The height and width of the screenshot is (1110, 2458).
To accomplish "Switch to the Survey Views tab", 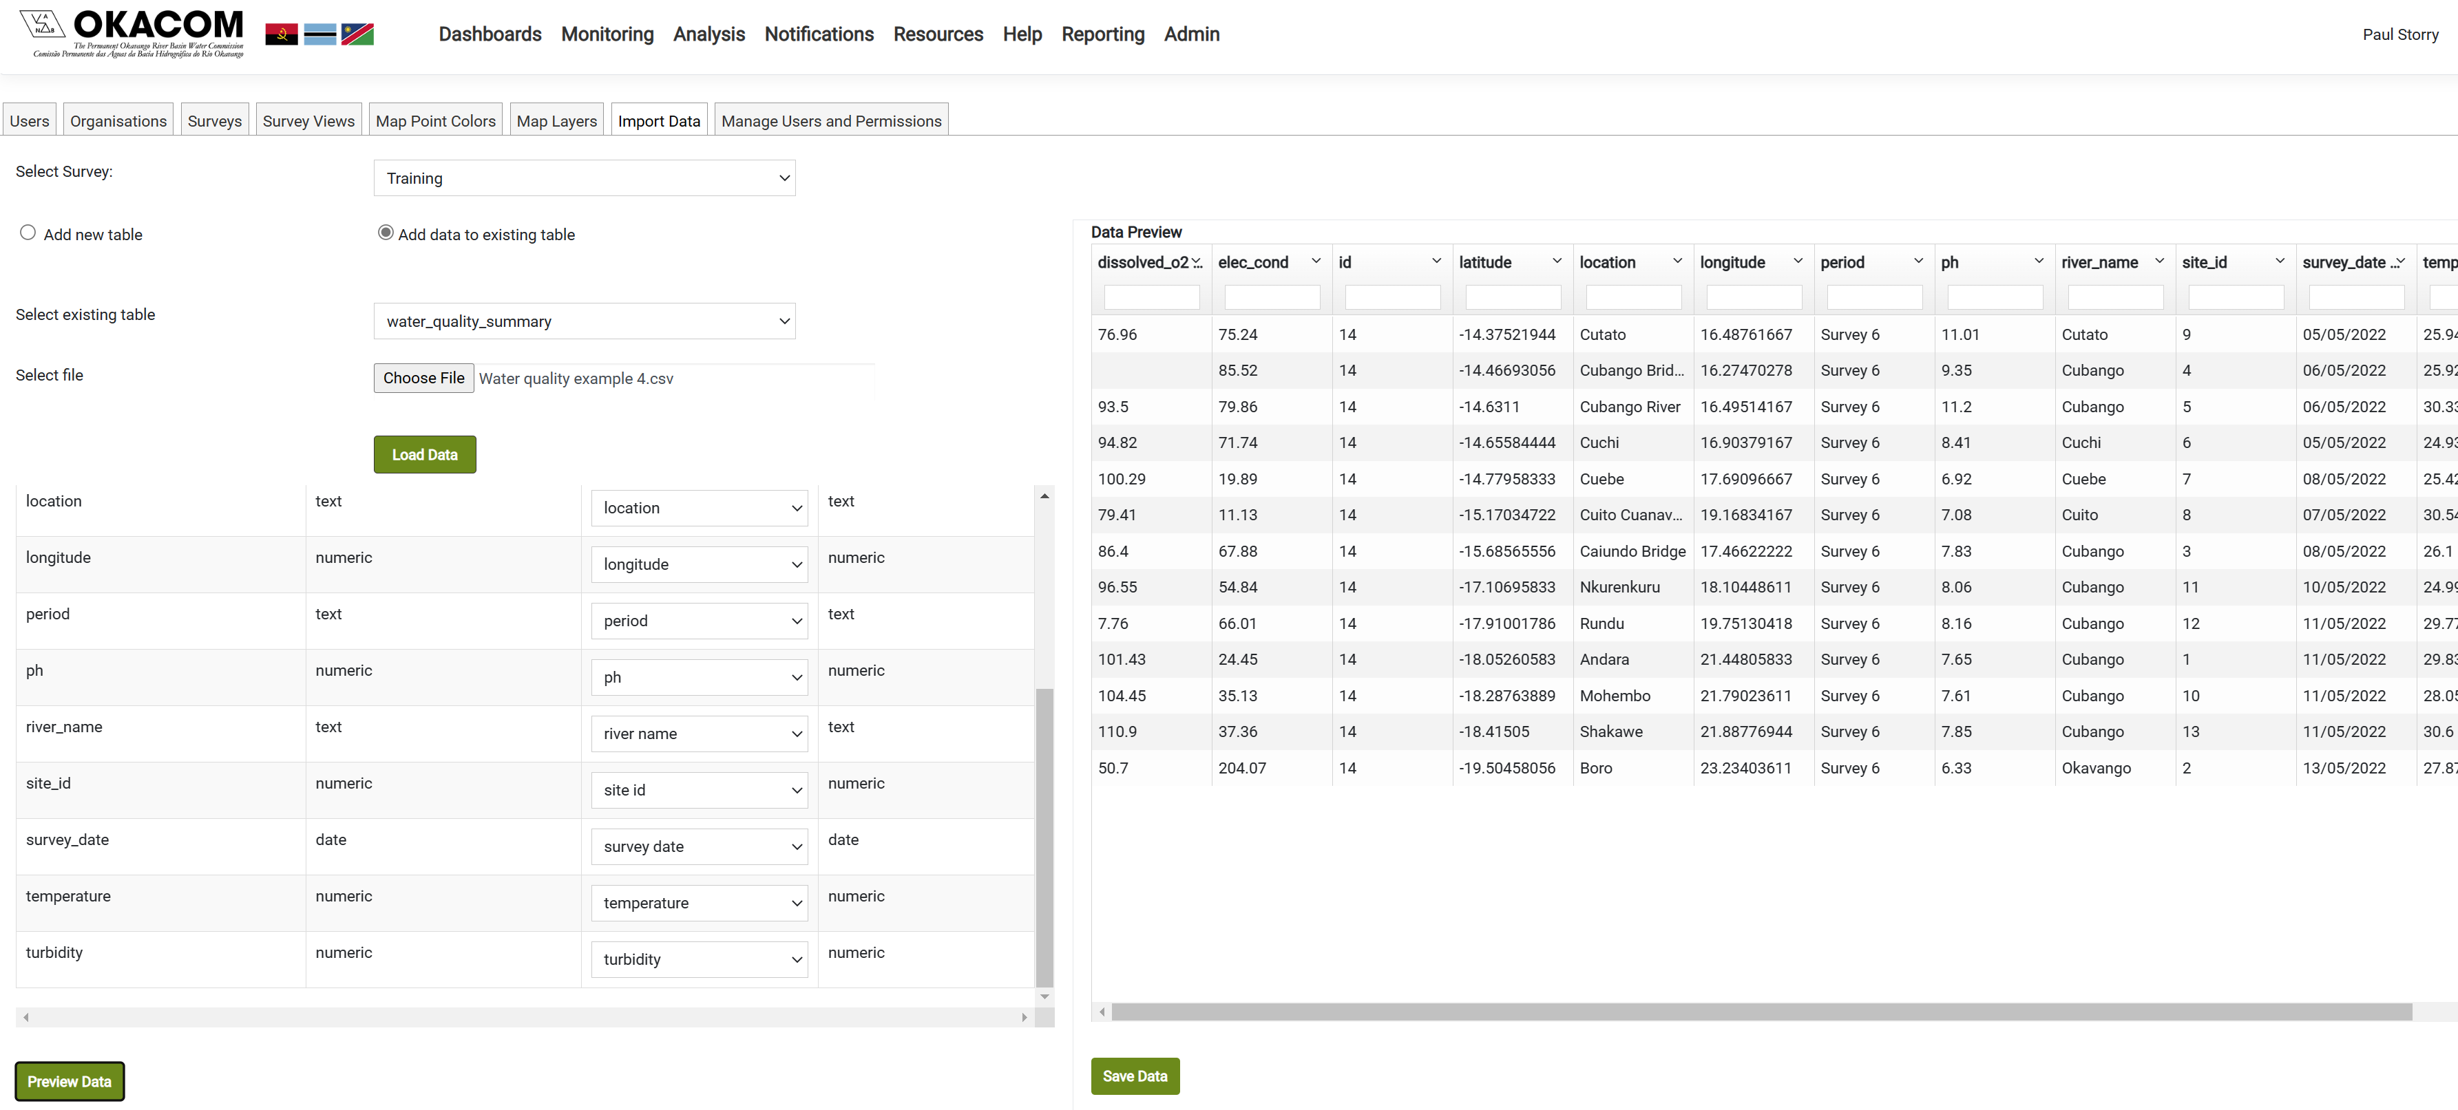I will (308, 120).
